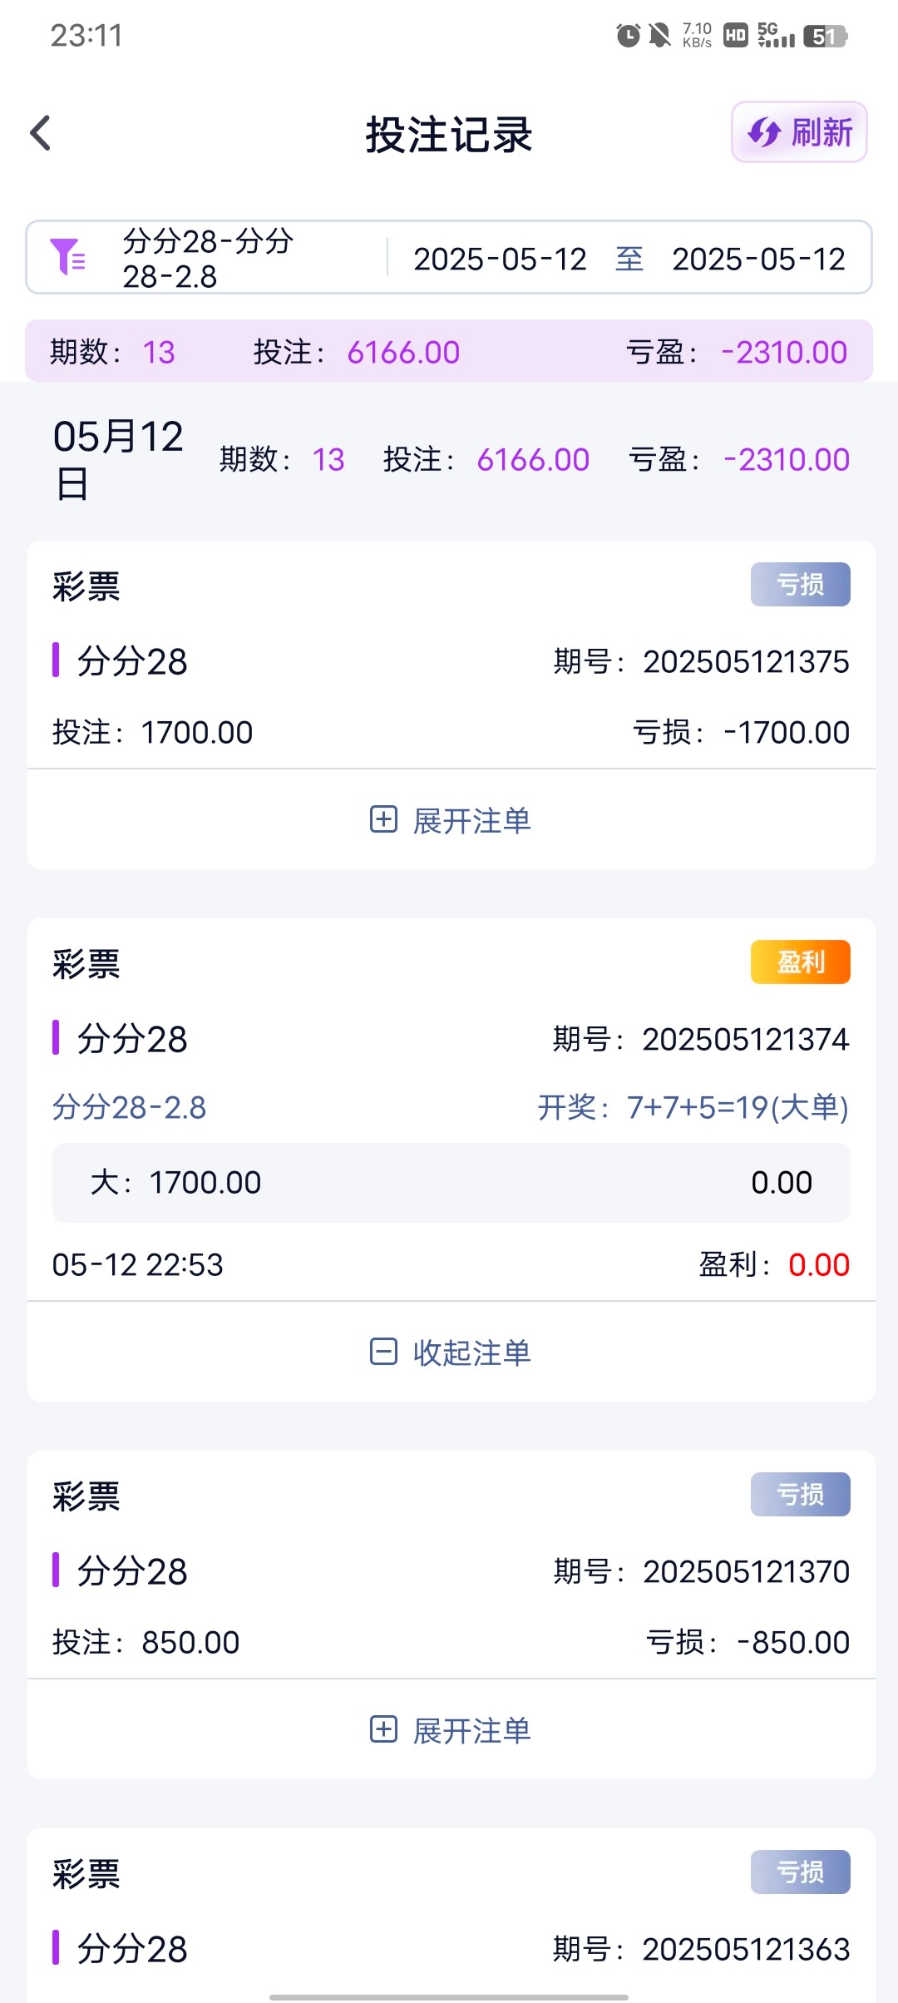898x2003 pixels.
Task: Select the start date 2025-05-12
Action: [500, 260]
